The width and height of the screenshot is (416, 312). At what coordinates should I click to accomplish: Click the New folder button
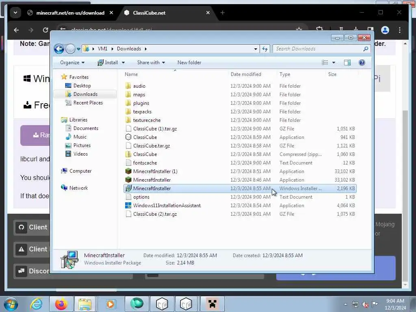[x=189, y=63]
